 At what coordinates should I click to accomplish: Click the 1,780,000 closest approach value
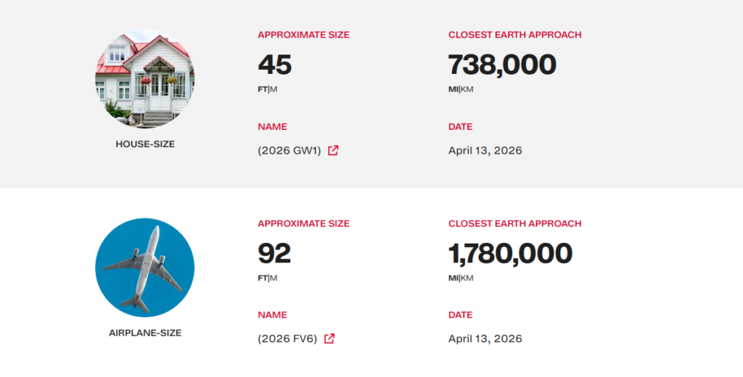pos(510,254)
